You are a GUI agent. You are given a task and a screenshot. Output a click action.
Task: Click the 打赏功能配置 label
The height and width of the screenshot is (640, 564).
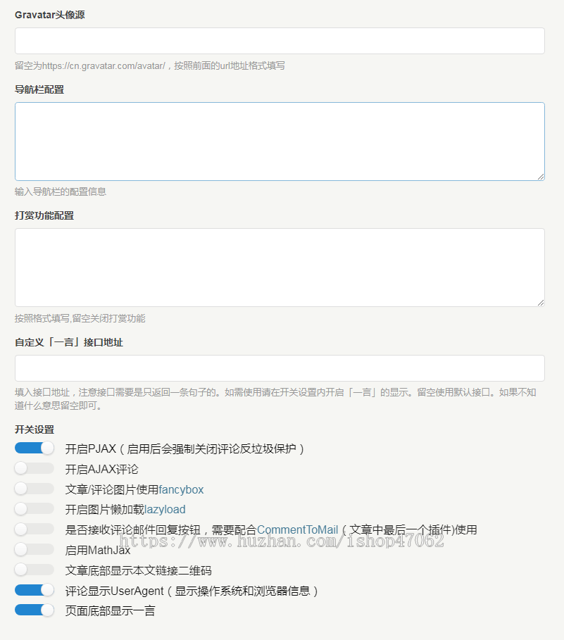44,215
